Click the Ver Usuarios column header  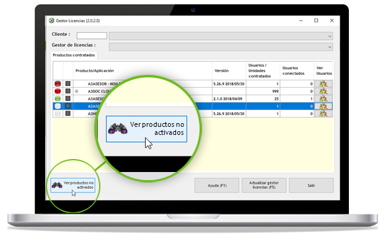pos(324,71)
